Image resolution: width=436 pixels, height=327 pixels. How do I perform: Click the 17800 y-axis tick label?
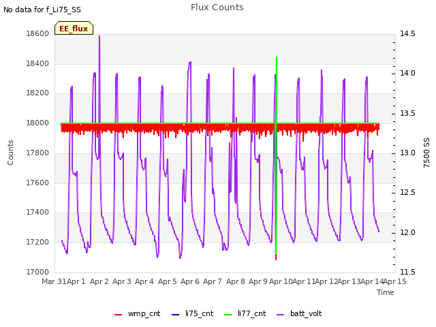(x=37, y=153)
